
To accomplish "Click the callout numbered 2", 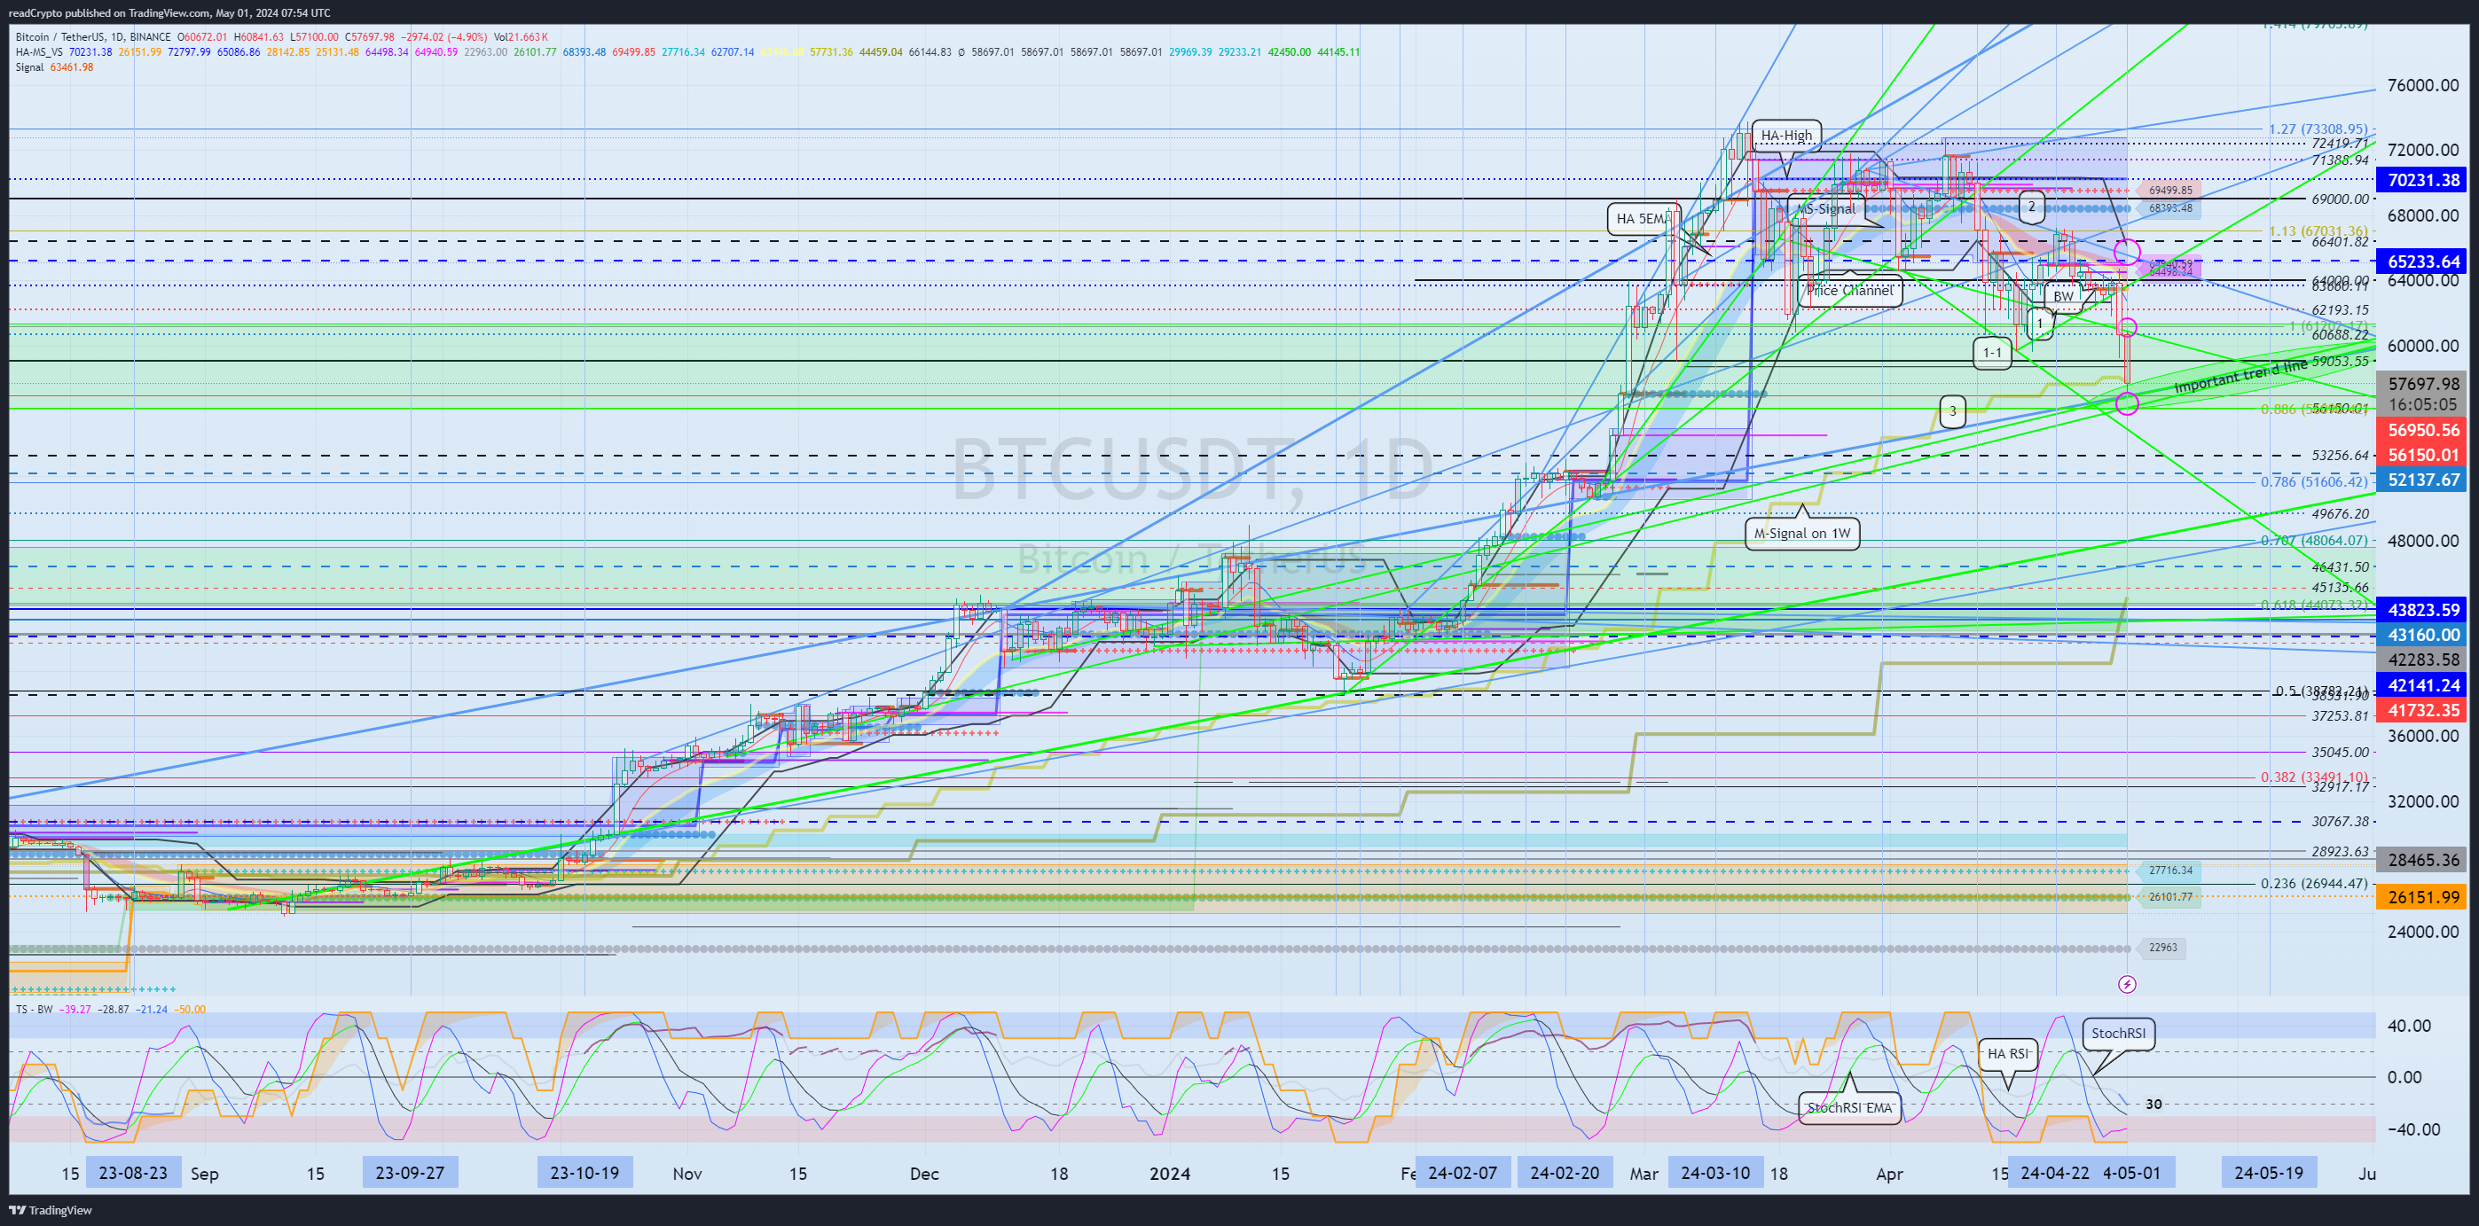I will pos(2031,206).
